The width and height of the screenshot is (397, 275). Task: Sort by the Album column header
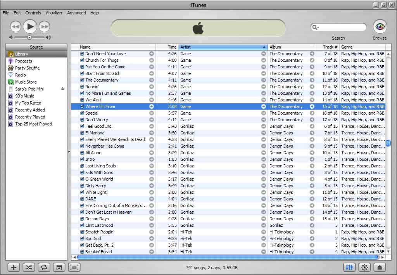click(x=292, y=47)
